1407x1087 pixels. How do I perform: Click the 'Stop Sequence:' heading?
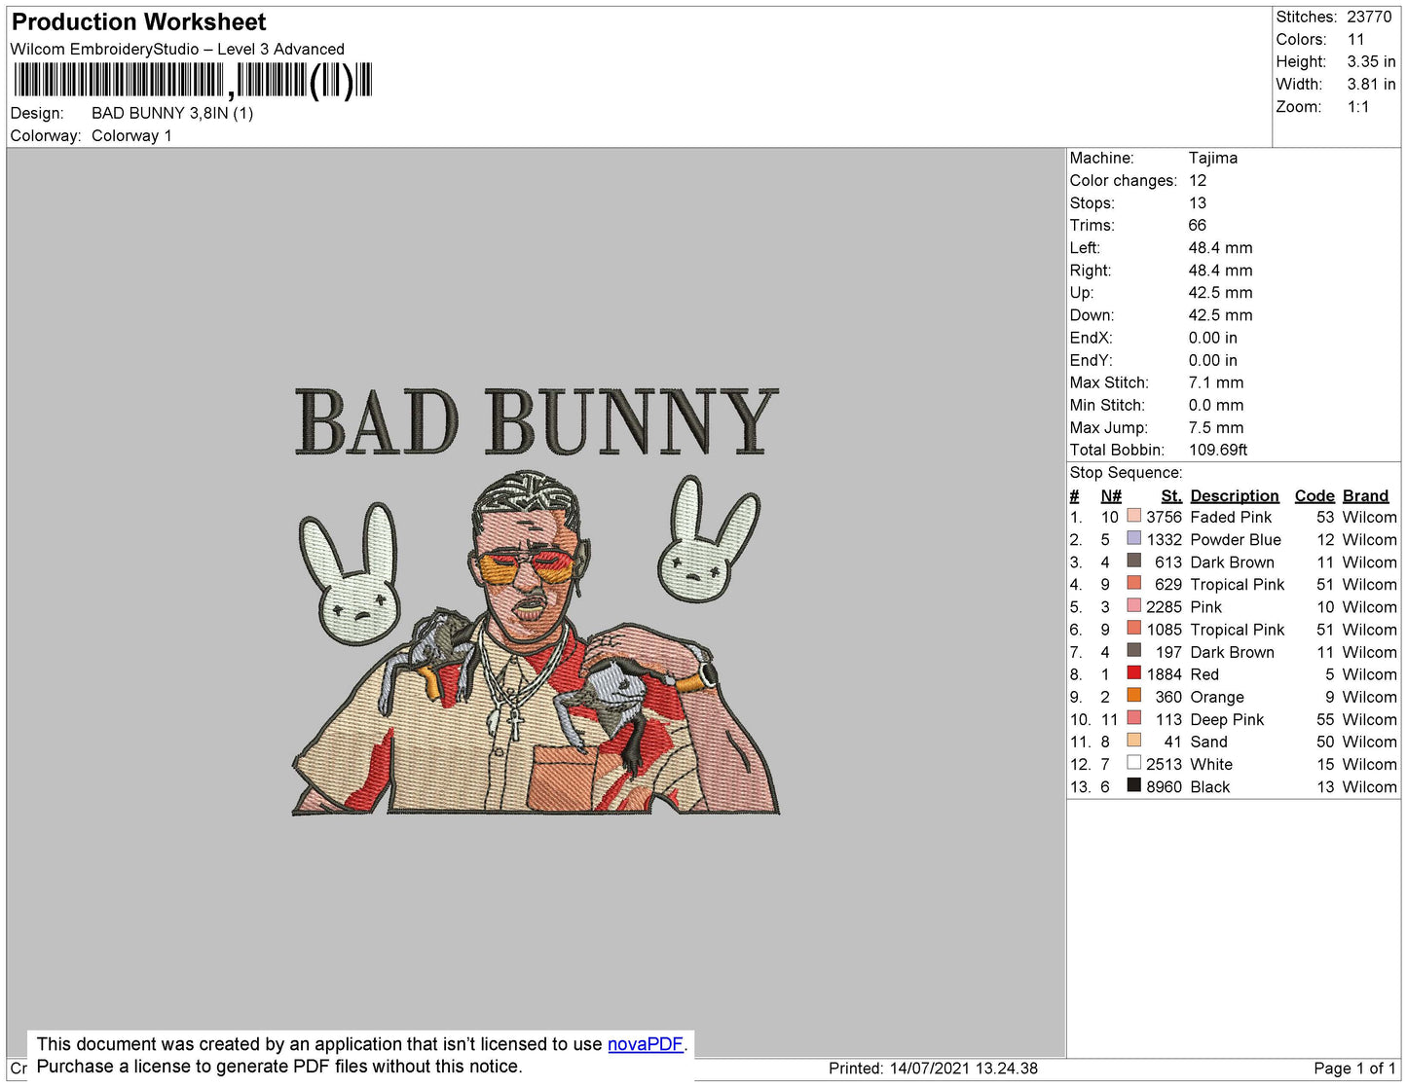(1126, 472)
